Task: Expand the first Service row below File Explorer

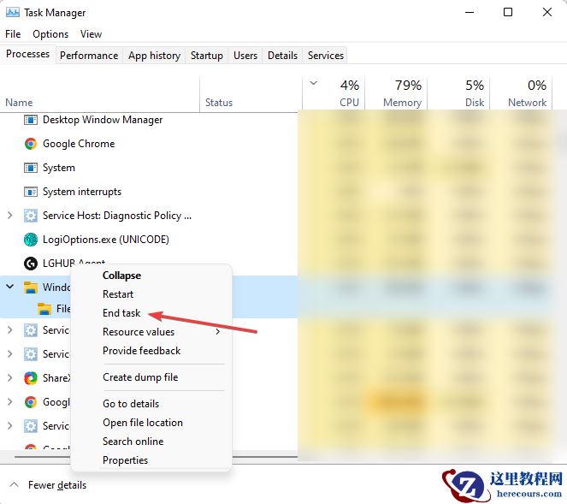Action: click(x=10, y=330)
